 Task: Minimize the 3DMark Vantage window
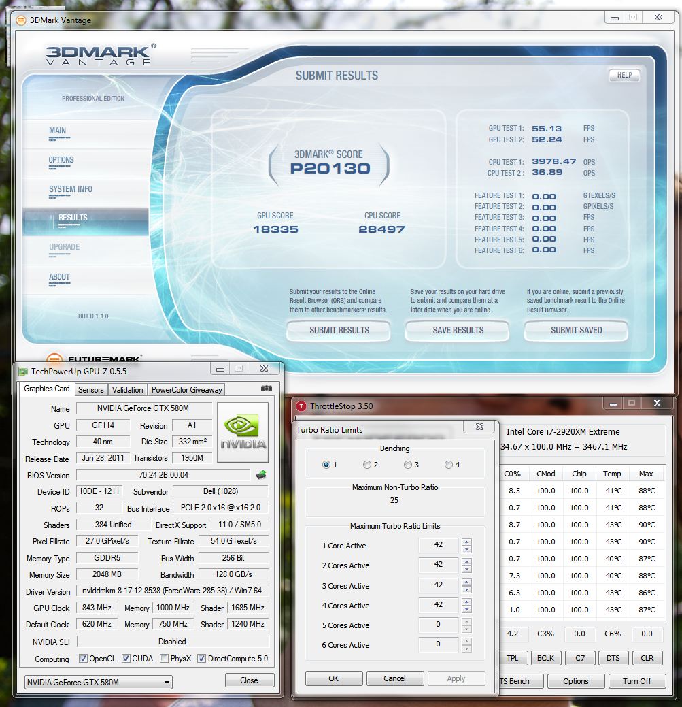pyautogui.click(x=615, y=18)
